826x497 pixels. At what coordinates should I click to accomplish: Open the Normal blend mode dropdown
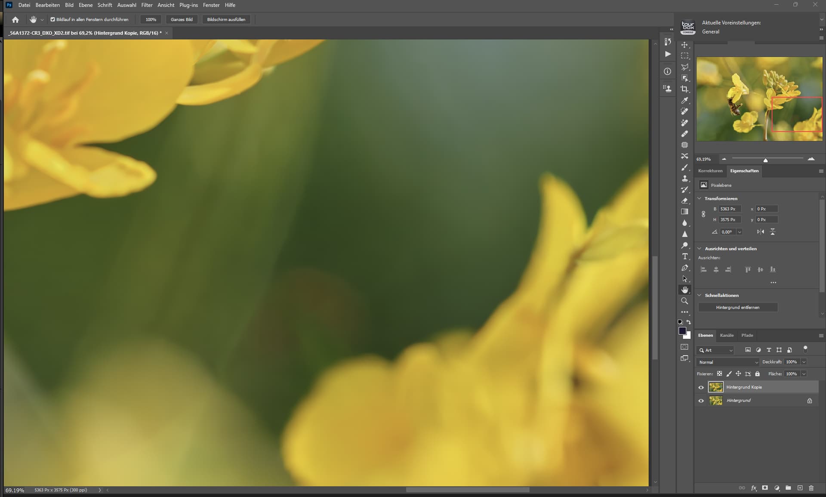[x=727, y=362]
